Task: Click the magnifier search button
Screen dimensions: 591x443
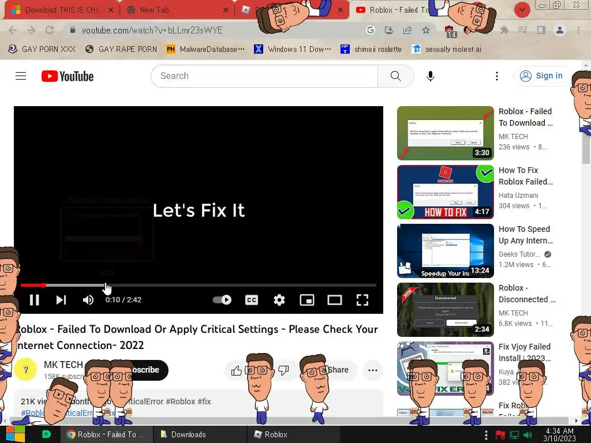Action: click(395, 76)
